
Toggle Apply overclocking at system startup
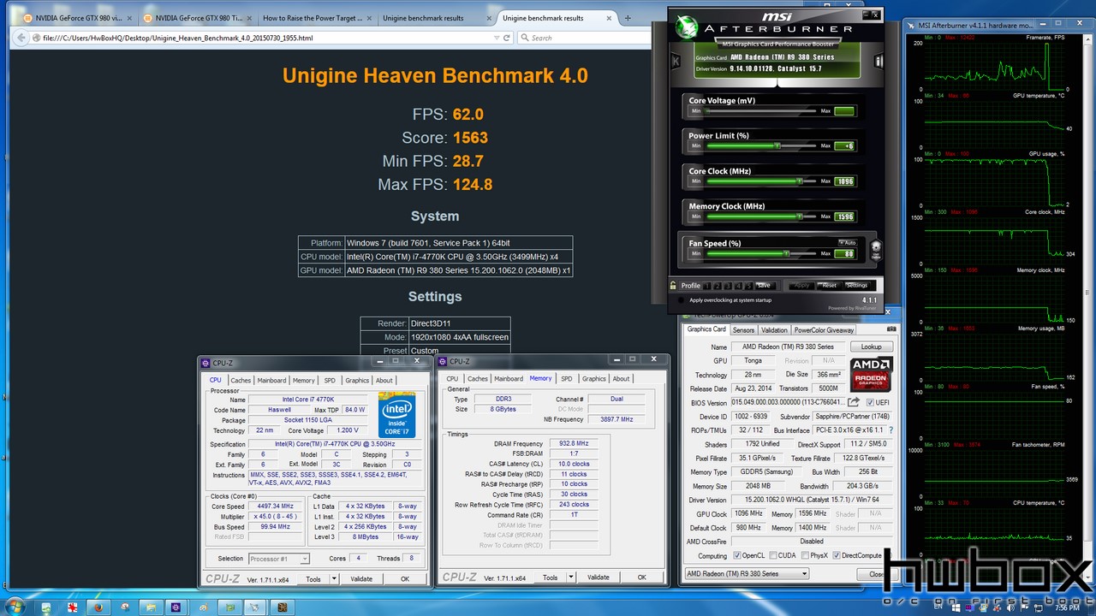pos(682,300)
